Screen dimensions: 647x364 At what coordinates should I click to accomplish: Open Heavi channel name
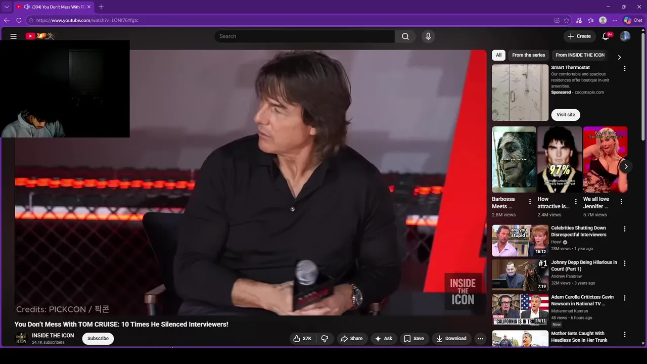(556, 242)
